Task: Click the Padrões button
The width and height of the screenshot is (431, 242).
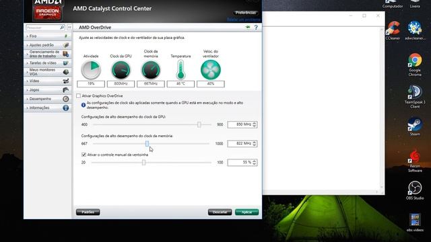Action: (x=88, y=212)
